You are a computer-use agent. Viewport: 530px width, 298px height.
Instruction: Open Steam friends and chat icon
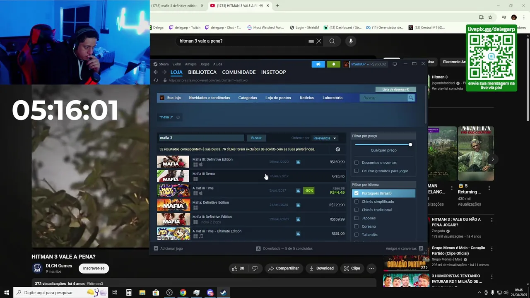421,248
